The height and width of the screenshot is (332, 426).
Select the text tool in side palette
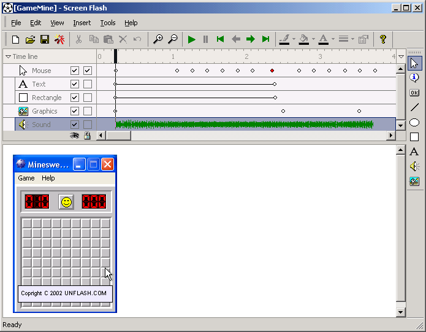[414, 152]
